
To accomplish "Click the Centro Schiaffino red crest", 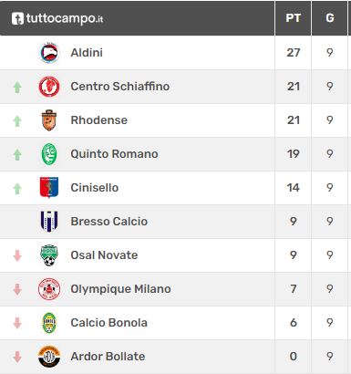I will click(x=49, y=87).
